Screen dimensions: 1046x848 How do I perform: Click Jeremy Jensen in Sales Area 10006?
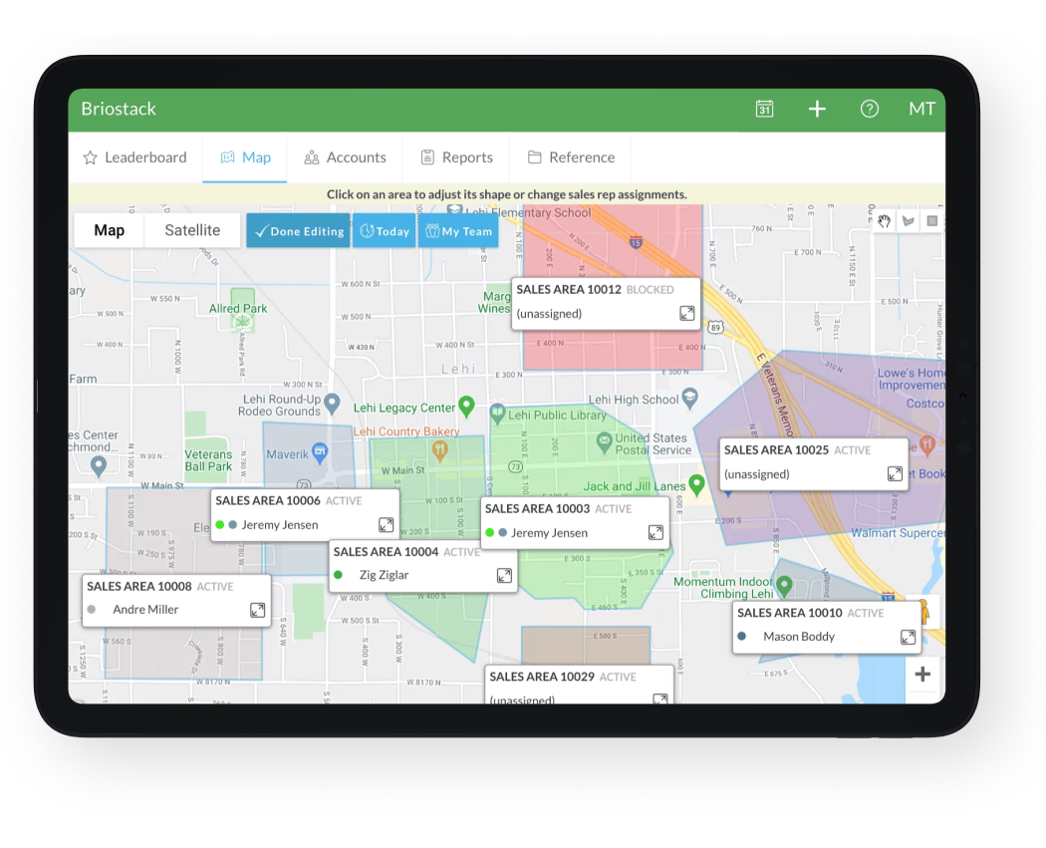click(280, 525)
